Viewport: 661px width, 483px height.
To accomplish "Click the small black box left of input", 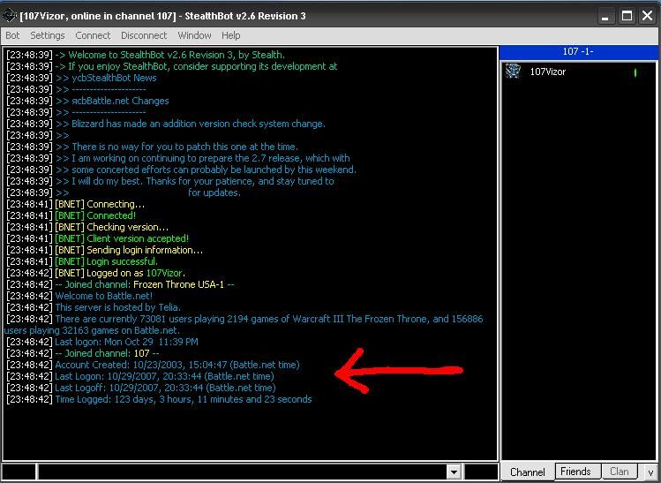I will 19,472.
